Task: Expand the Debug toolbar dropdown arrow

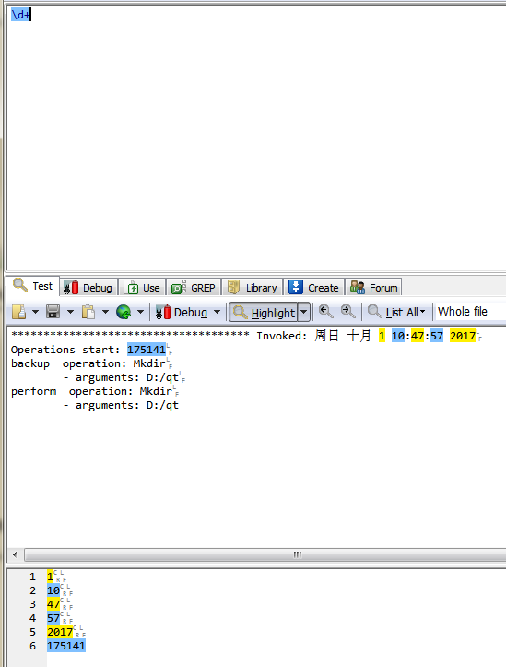Action: point(218,312)
